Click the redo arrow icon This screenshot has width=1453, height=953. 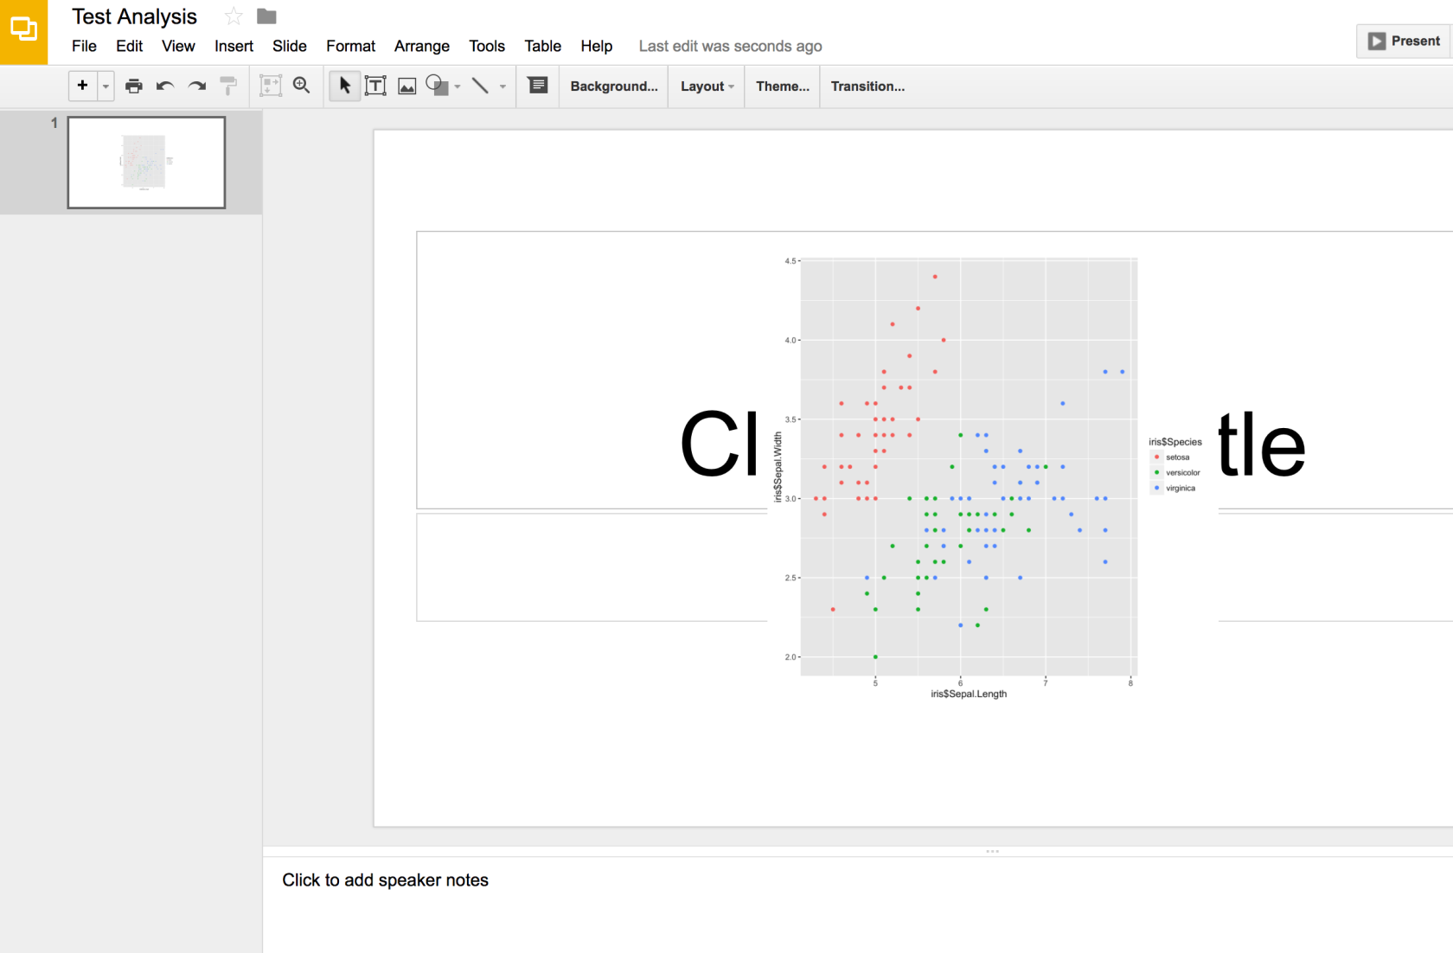(x=197, y=86)
